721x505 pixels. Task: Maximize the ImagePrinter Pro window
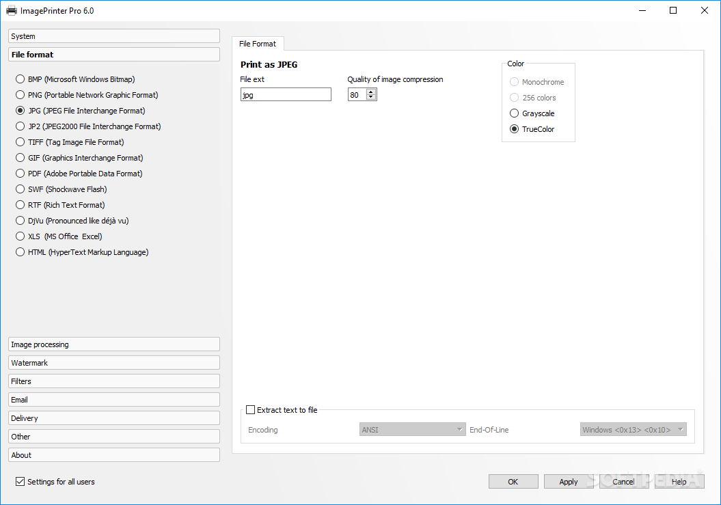pos(673,10)
